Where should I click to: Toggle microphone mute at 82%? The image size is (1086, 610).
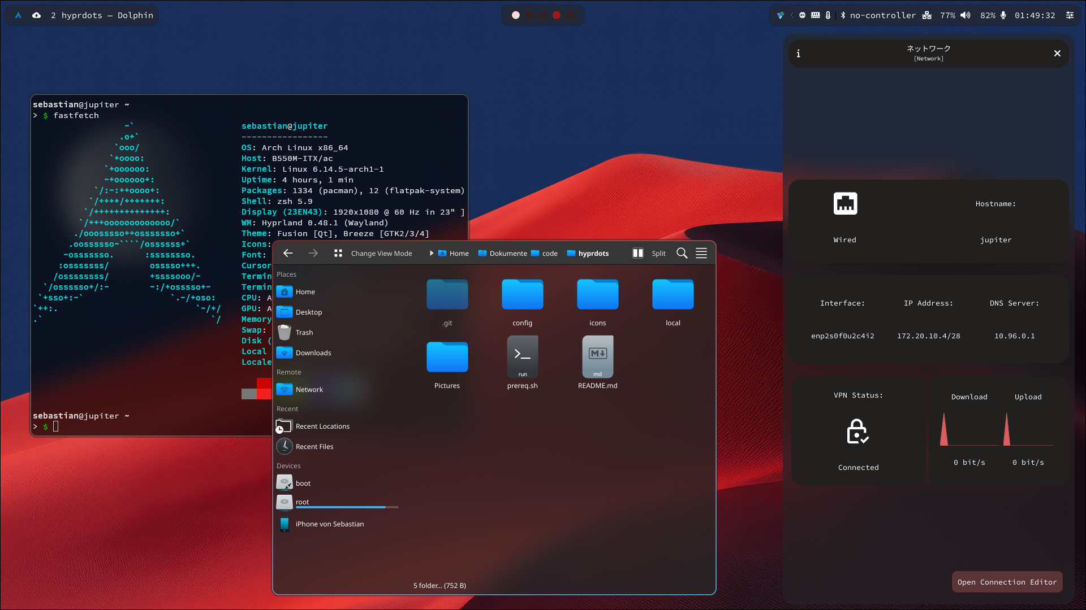1003,15
